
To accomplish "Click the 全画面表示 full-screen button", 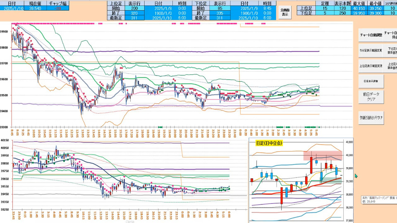I will click(x=285, y=12).
